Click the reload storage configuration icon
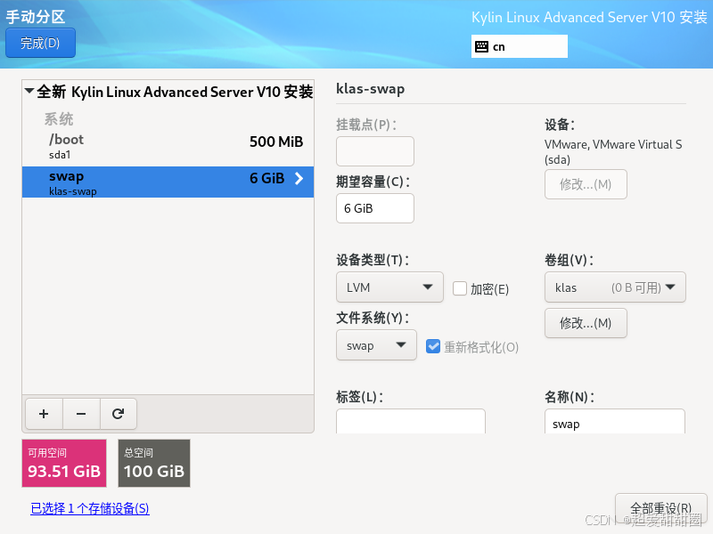This screenshot has height=534, width=713. tap(119, 414)
